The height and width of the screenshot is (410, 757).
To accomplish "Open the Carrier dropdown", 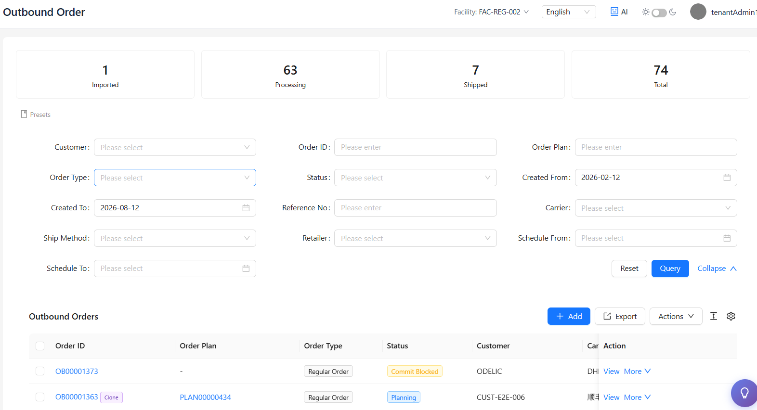I will pos(656,208).
